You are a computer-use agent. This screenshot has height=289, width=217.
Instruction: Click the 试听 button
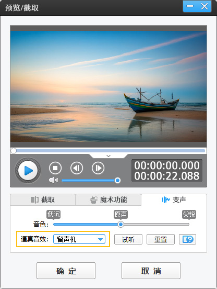pos(128,239)
